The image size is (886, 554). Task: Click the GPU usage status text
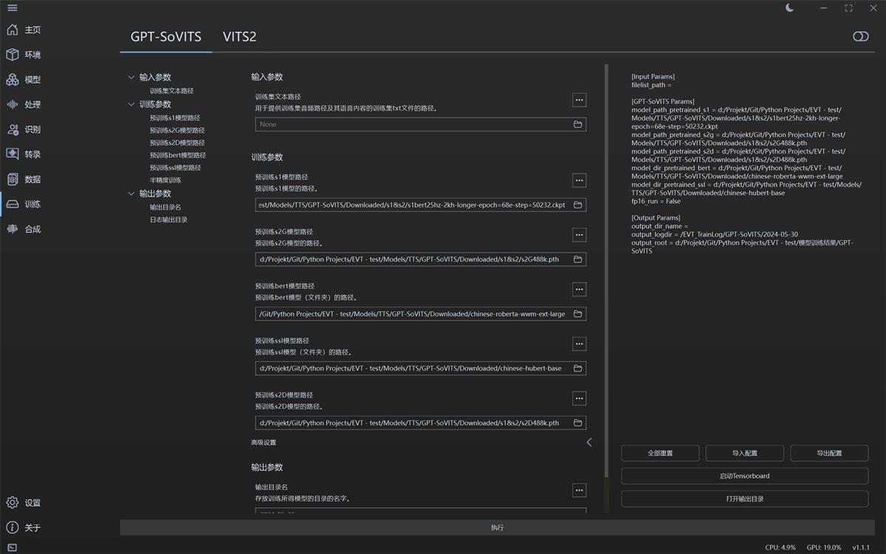point(824,547)
